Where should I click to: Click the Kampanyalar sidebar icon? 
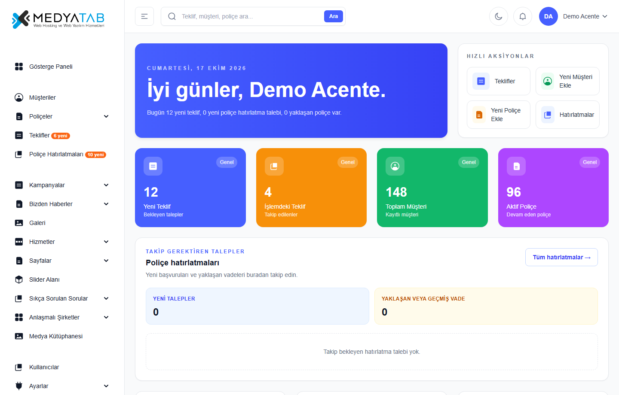click(x=19, y=185)
